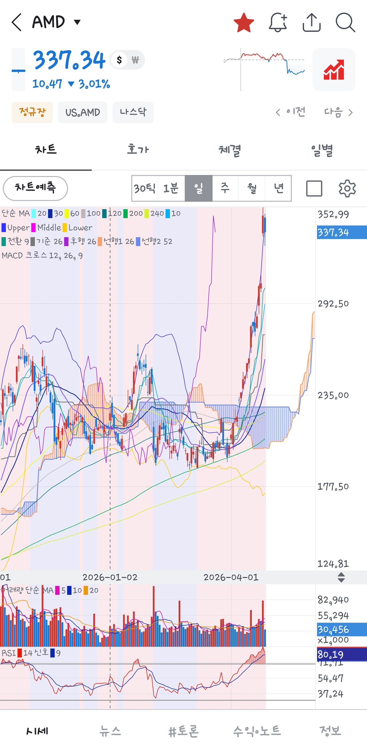Go to next stock with 다음

tap(338, 112)
